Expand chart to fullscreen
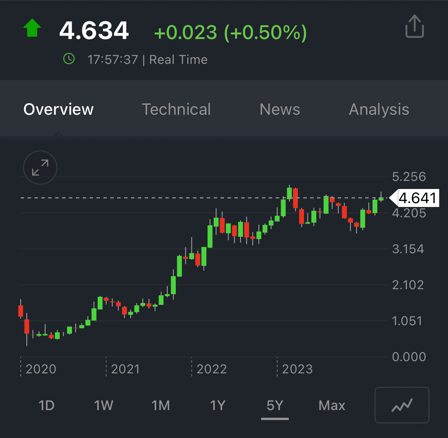Screen dimensions: 448x438 [x=40, y=168]
